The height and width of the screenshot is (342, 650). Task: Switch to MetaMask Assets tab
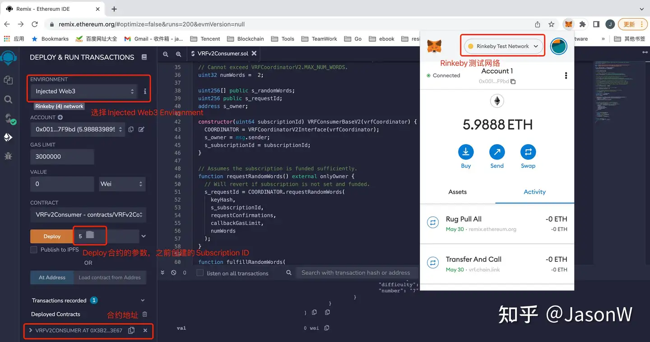(x=457, y=192)
